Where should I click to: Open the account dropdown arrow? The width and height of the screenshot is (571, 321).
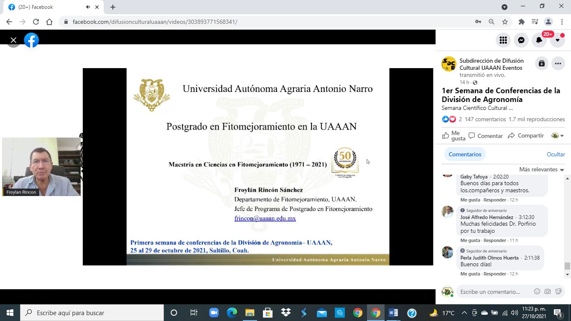tap(557, 40)
